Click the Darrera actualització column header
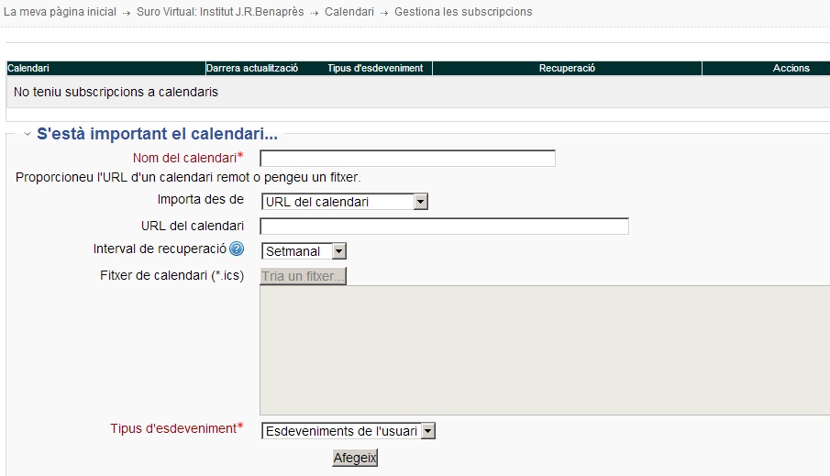This screenshot has height=476, width=830. coord(252,68)
